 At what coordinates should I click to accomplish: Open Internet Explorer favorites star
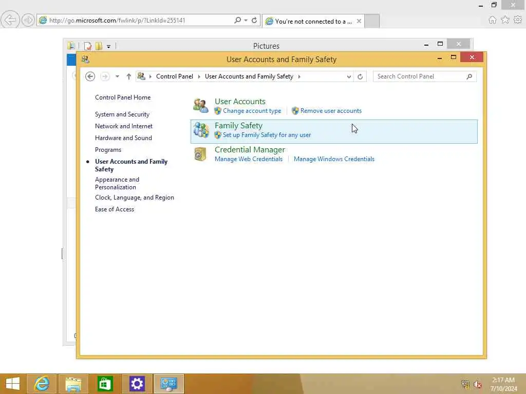pyautogui.click(x=505, y=20)
